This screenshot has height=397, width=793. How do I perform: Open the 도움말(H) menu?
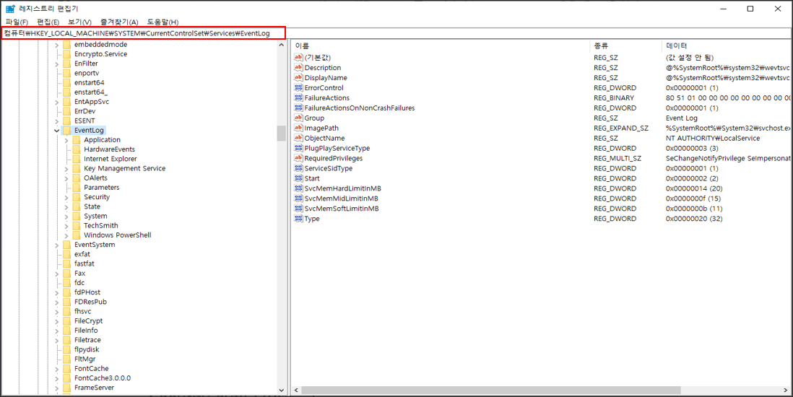click(x=162, y=22)
